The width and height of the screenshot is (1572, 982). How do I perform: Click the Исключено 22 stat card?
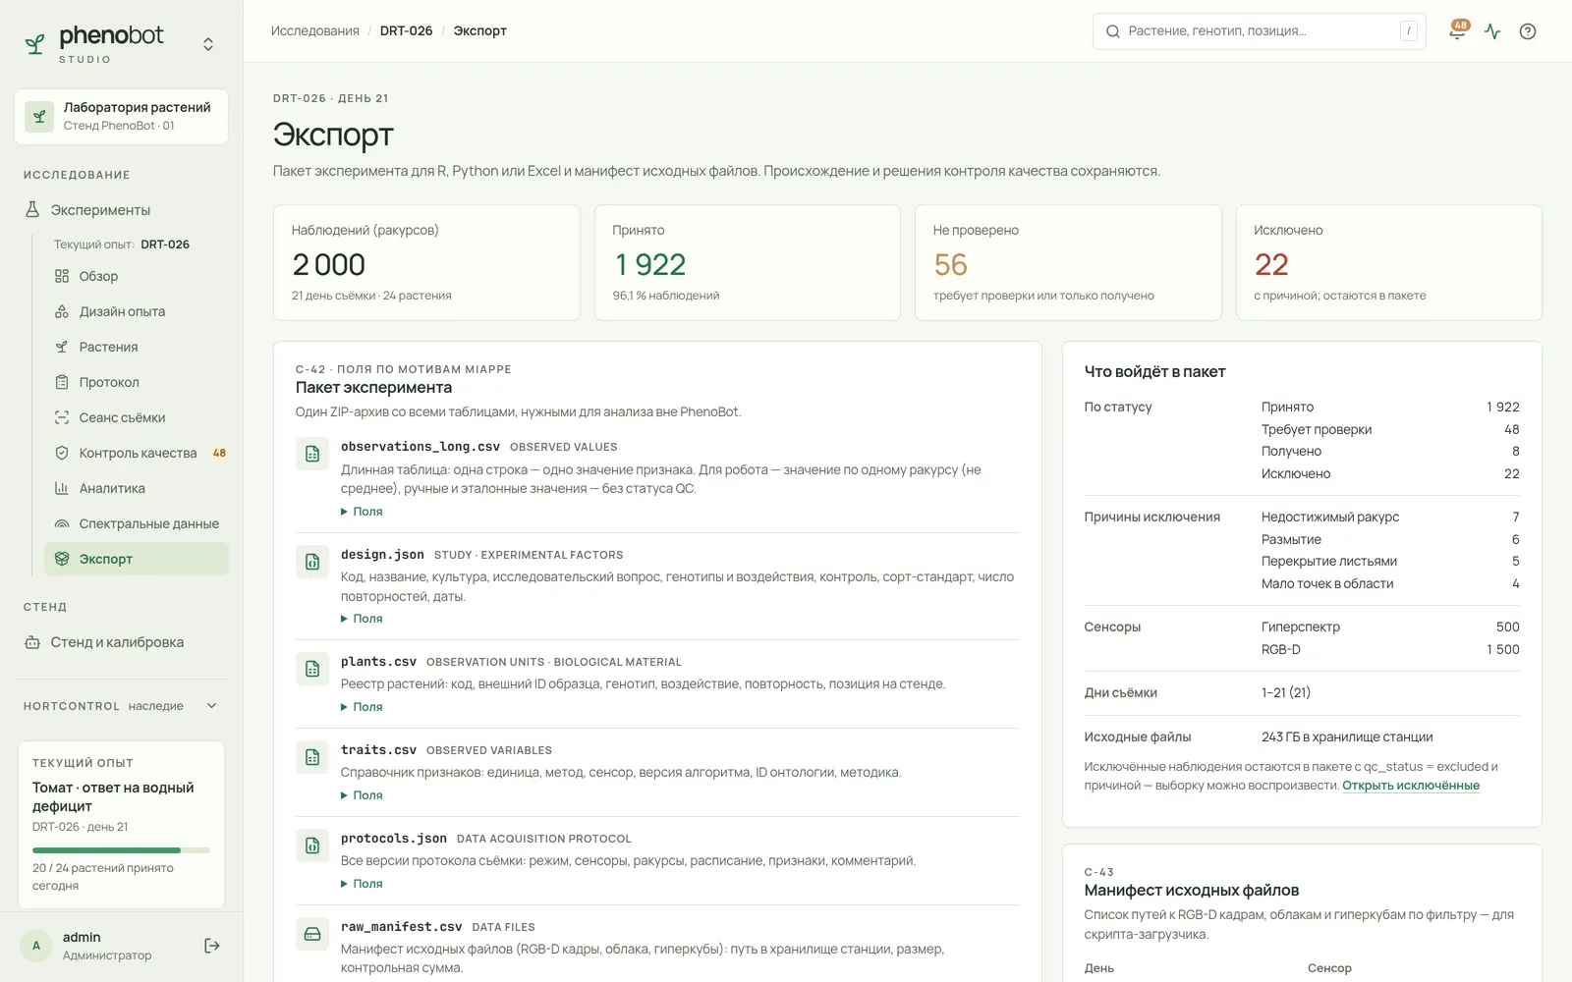1389,262
